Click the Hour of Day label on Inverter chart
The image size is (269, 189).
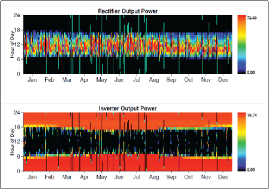click(x=13, y=141)
